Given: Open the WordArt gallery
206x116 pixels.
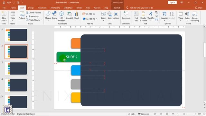Looking at the screenshot, I should click(151, 16).
